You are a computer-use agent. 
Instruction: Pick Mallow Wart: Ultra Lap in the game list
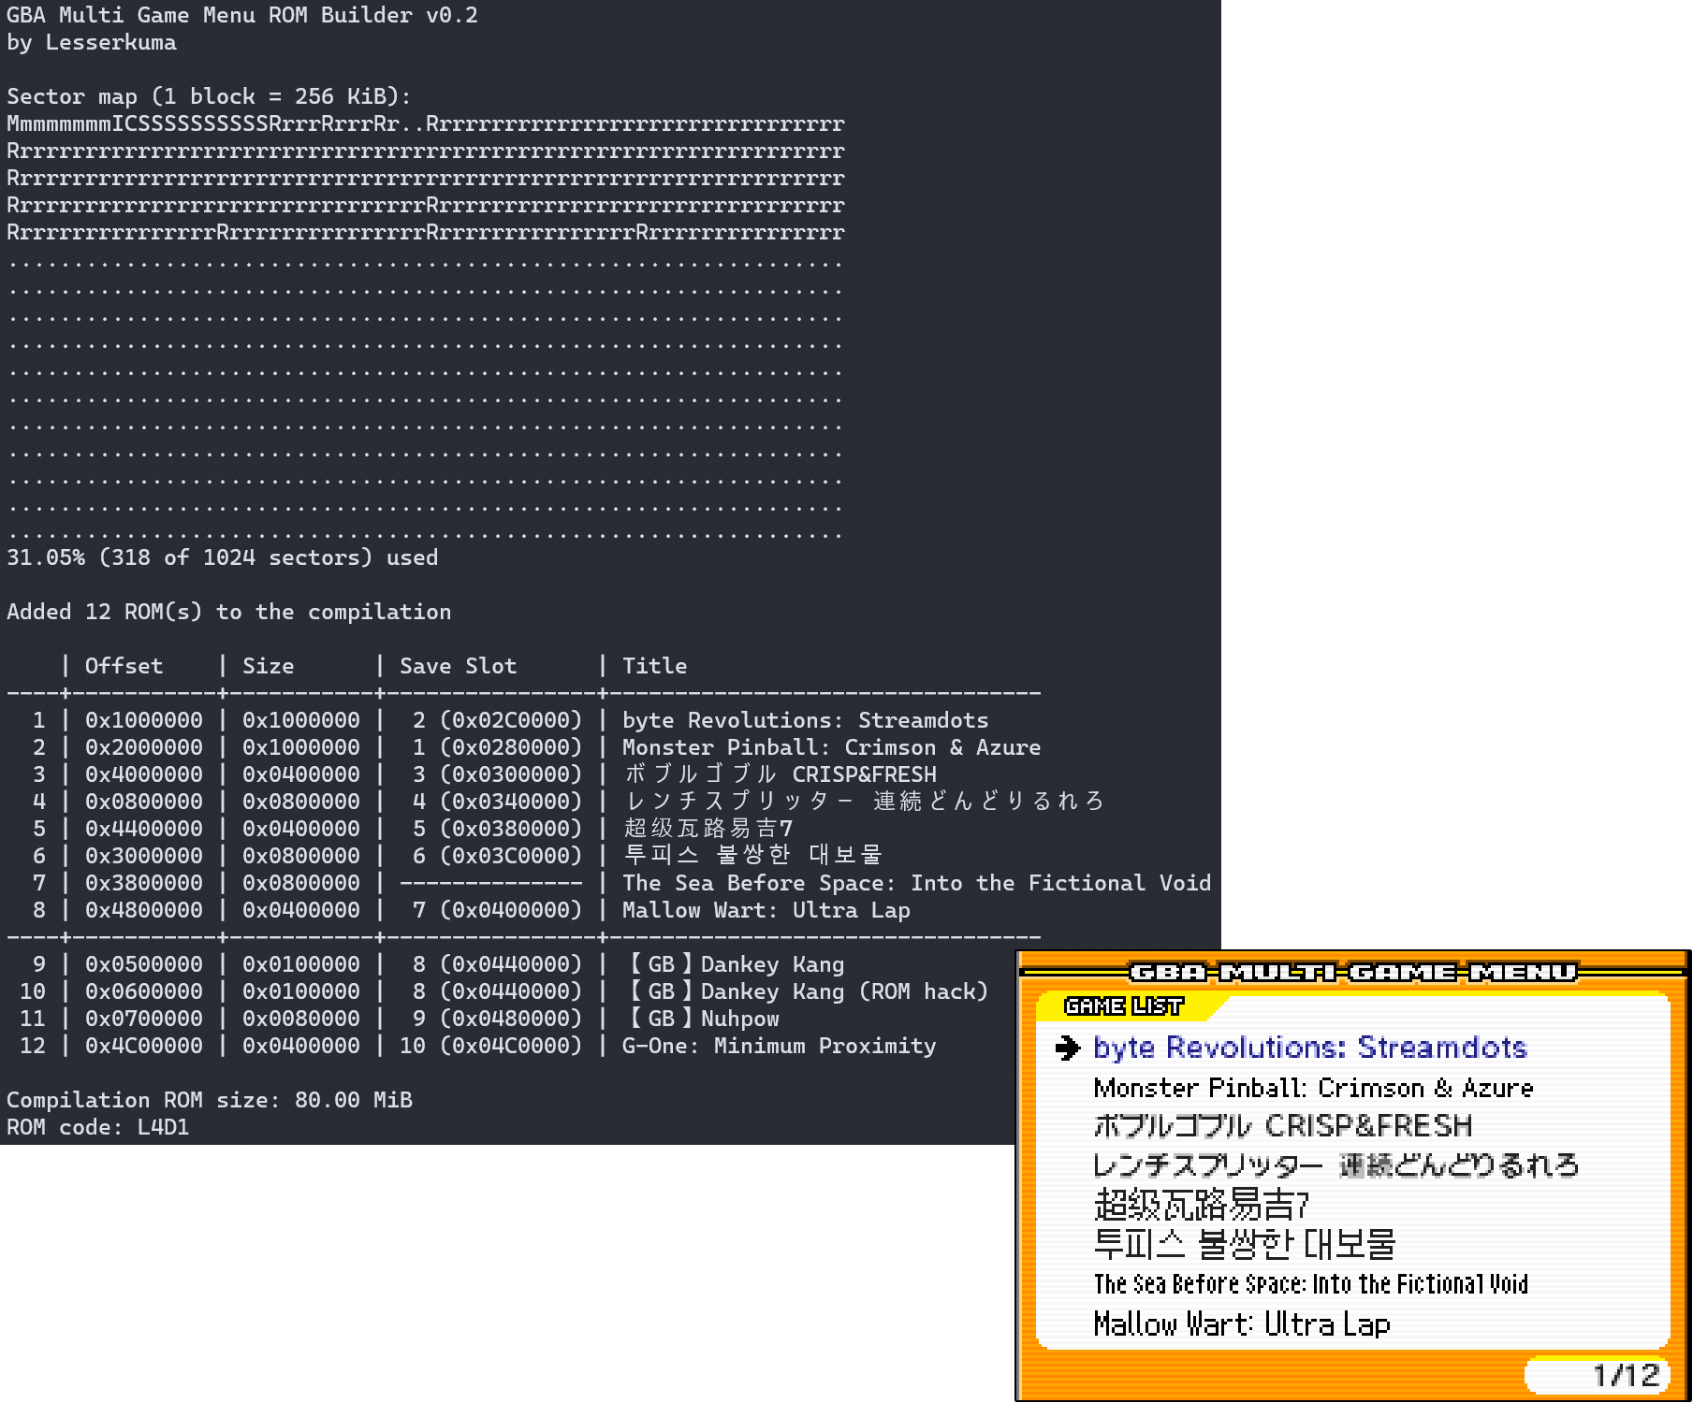[x=1242, y=1324]
